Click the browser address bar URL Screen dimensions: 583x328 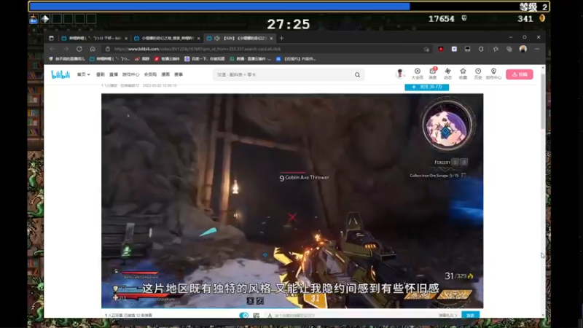coord(197,49)
